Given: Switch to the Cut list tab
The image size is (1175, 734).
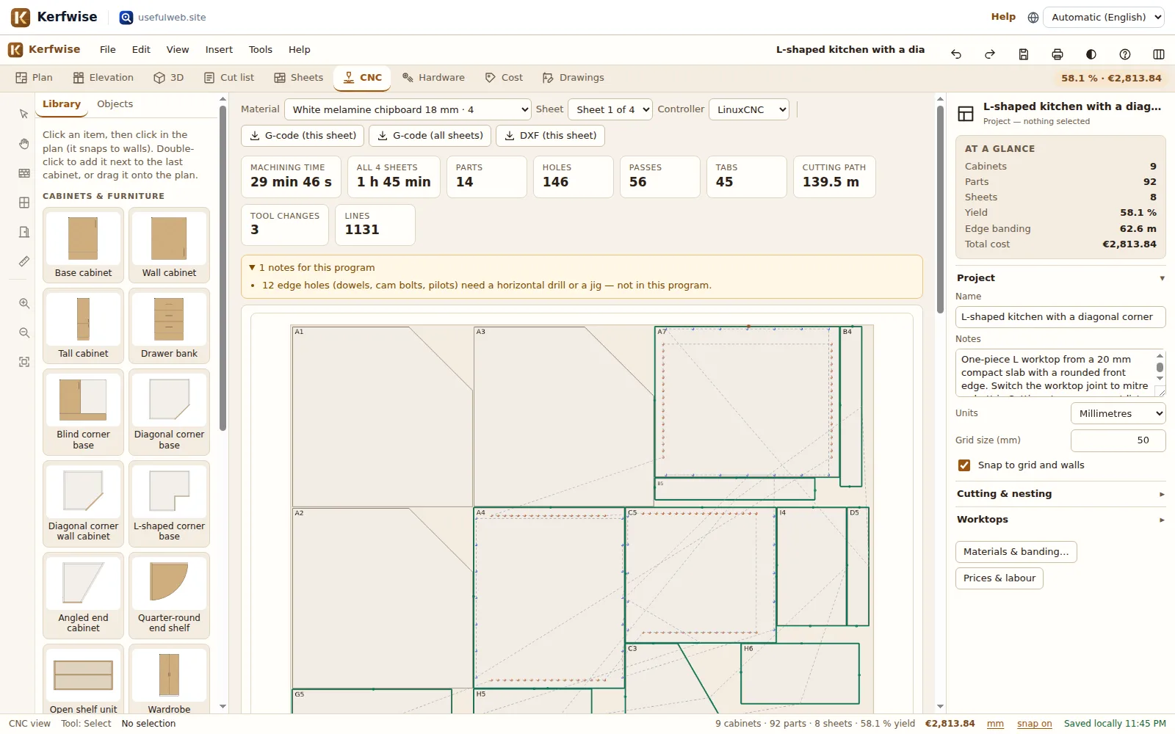Looking at the screenshot, I should (x=229, y=78).
